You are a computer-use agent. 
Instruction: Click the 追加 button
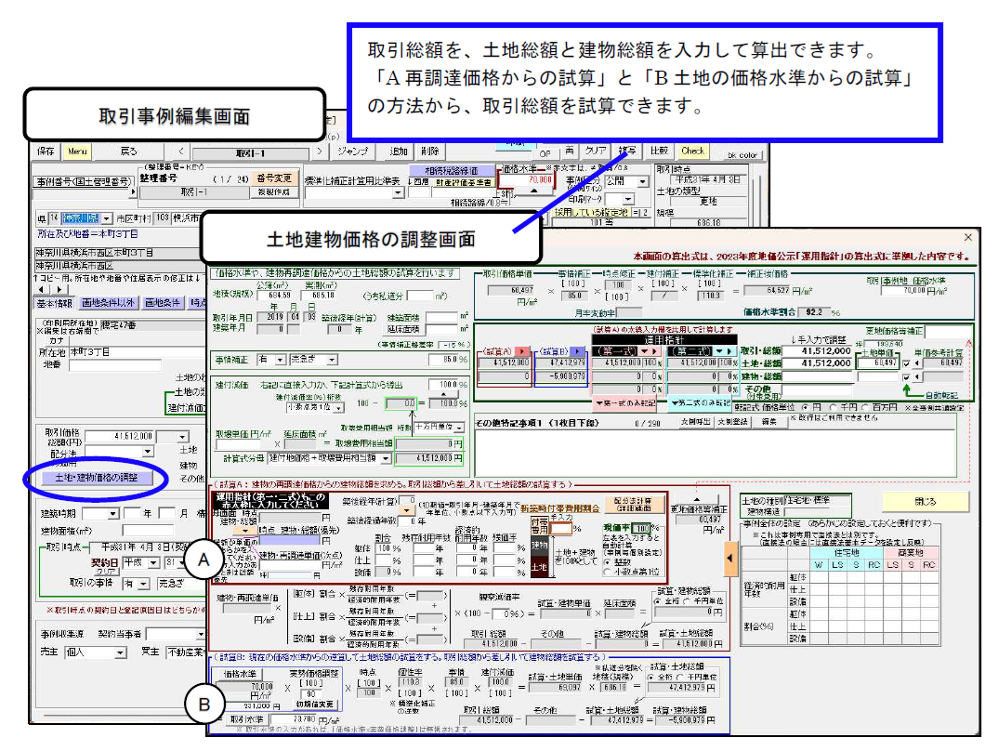click(x=398, y=152)
